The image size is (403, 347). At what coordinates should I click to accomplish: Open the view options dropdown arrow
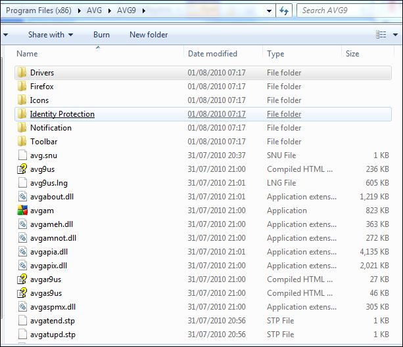pyautogui.click(x=395, y=35)
